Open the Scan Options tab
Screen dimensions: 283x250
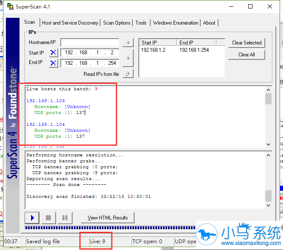pos(117,23)
